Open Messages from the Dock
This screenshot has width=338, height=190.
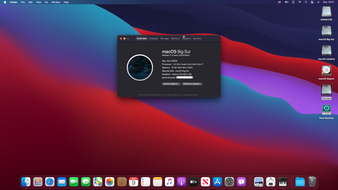86,182
